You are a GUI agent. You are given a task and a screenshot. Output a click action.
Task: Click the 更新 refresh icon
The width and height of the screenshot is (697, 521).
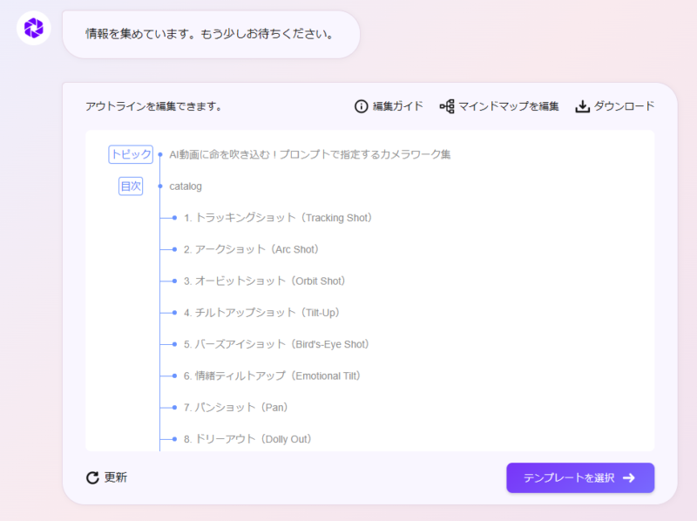coord(92,477)
